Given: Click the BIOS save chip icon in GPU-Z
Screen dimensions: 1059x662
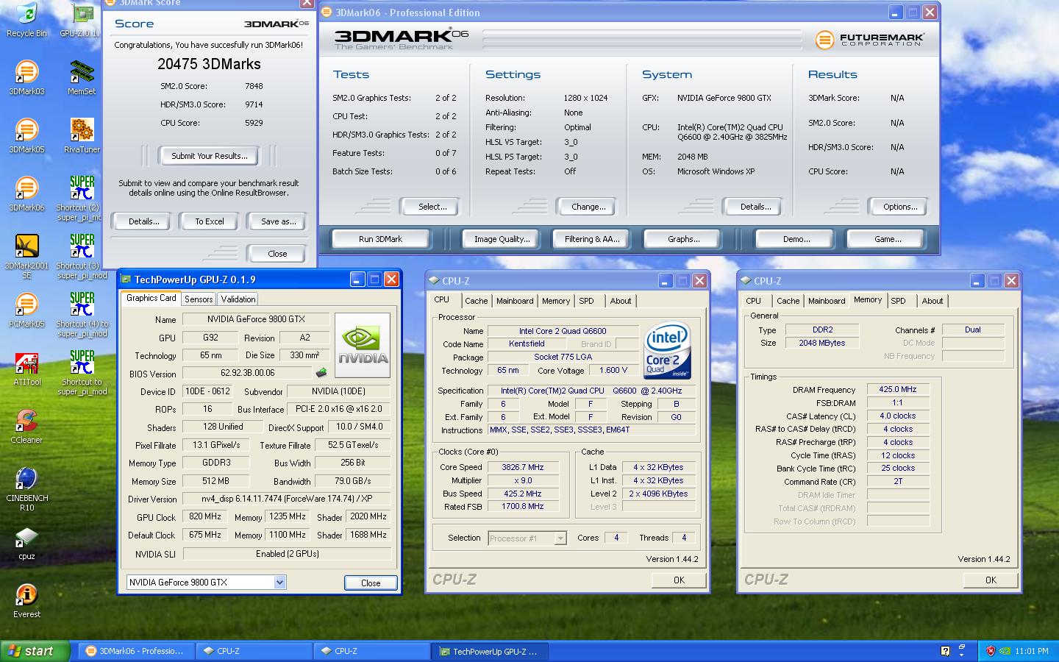Looking at the screenshot, I should pos(321,373).
